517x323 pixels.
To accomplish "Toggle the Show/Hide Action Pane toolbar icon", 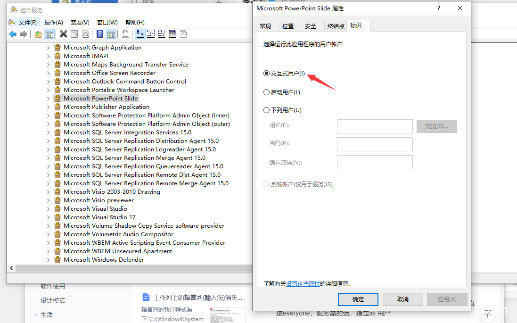I will pyautogui.click(x=111, y=34).
